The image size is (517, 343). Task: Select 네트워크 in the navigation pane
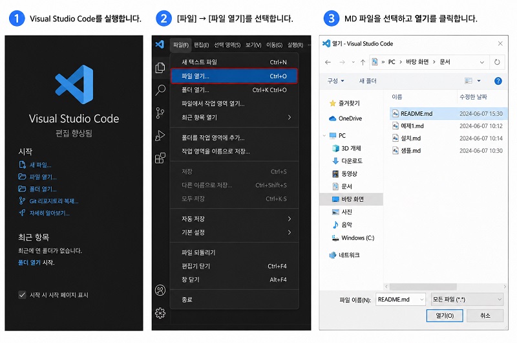point(344,255)
